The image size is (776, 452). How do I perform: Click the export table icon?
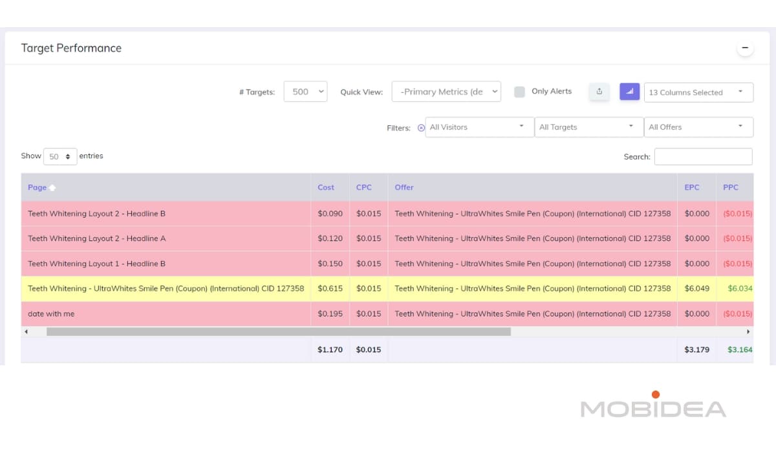(x=599, y=92)
